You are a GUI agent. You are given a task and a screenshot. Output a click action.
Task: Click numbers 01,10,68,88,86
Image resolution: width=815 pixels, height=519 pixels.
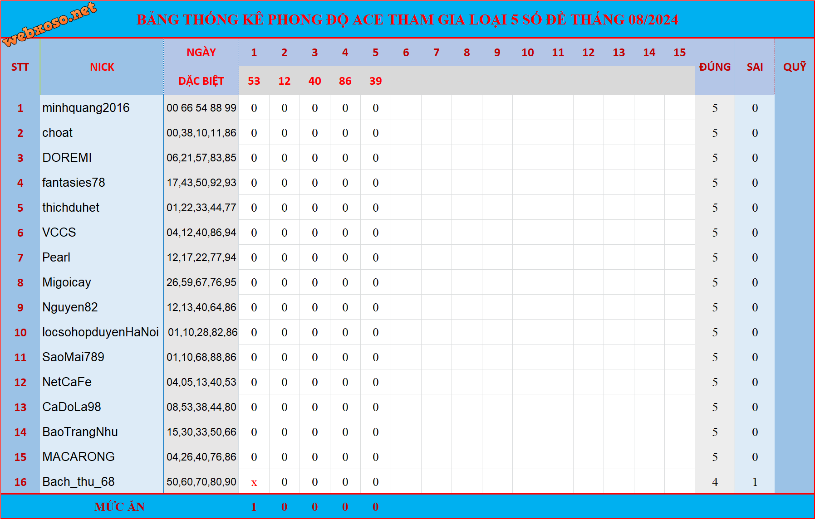point(201,357)
